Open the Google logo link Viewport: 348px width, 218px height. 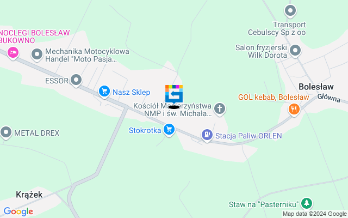click(x=18, y=211)
